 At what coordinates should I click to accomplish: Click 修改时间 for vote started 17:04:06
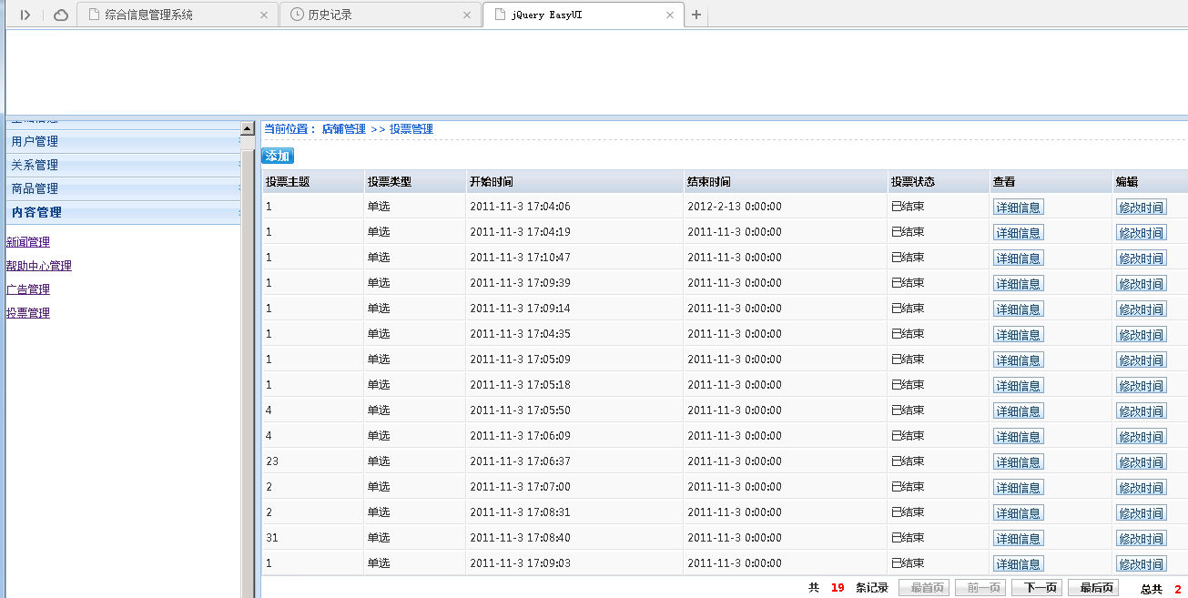pos(1142,208)
